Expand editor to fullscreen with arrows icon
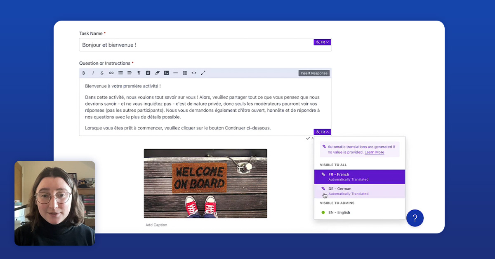This screenshot has height=259, width=495. (x=203, y=73)
